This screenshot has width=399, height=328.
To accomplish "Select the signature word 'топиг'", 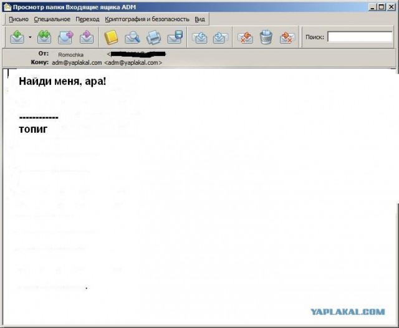I will click(33, 129).
